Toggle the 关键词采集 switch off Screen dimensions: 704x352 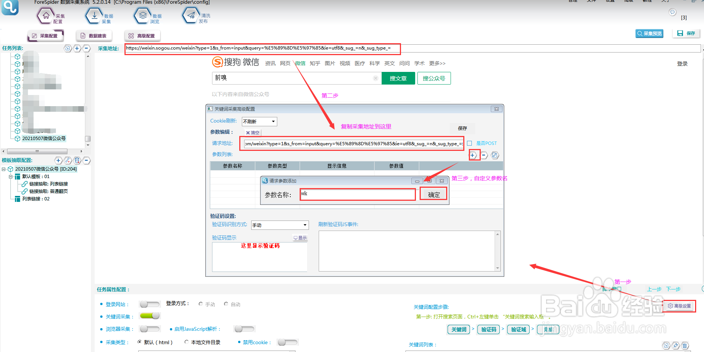pos(149,315)
